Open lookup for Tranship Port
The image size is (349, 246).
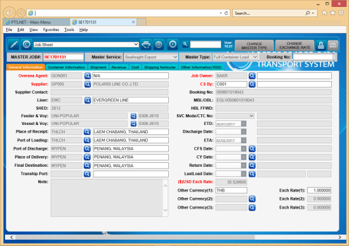pos(87,174)
